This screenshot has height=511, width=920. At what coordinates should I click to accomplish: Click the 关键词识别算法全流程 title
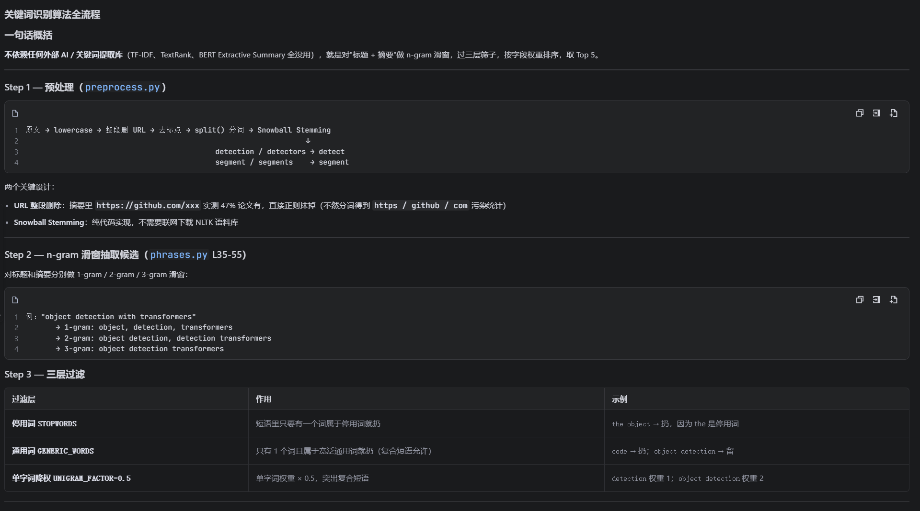(52, 14)
